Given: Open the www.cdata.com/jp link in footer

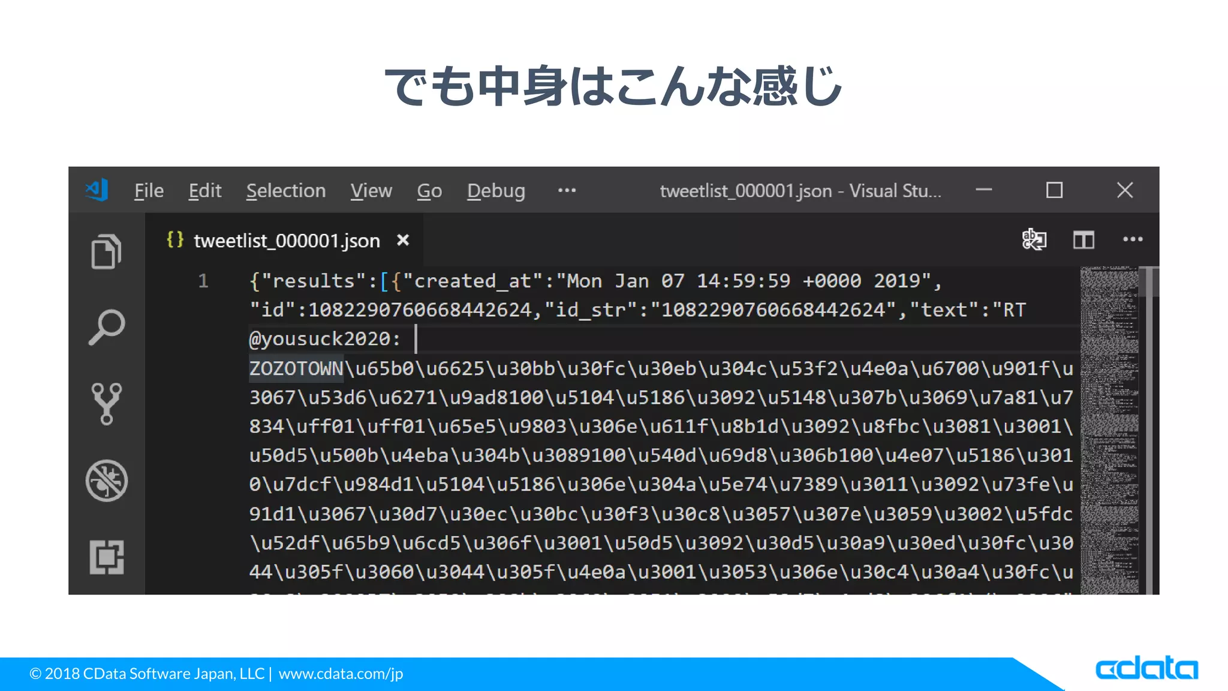Looking at the screenshot, I should pos(341,674).
